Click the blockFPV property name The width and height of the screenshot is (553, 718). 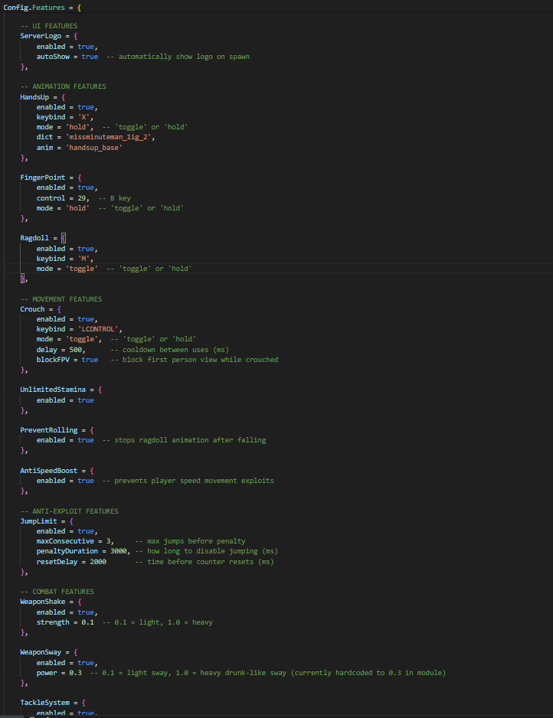pyautogui.click(x=53, y=360)
